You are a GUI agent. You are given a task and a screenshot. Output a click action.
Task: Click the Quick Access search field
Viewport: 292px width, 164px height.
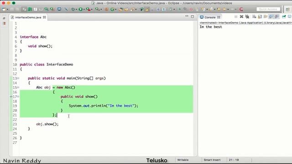pyautogui.click(x=268, y=9)
